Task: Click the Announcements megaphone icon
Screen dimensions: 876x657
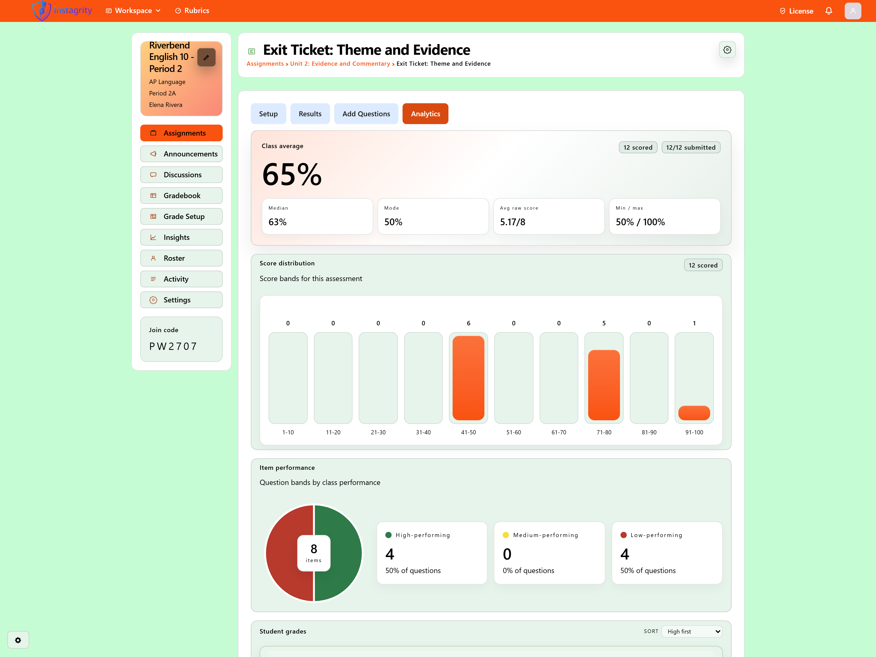Action: (x=153, y=154)
